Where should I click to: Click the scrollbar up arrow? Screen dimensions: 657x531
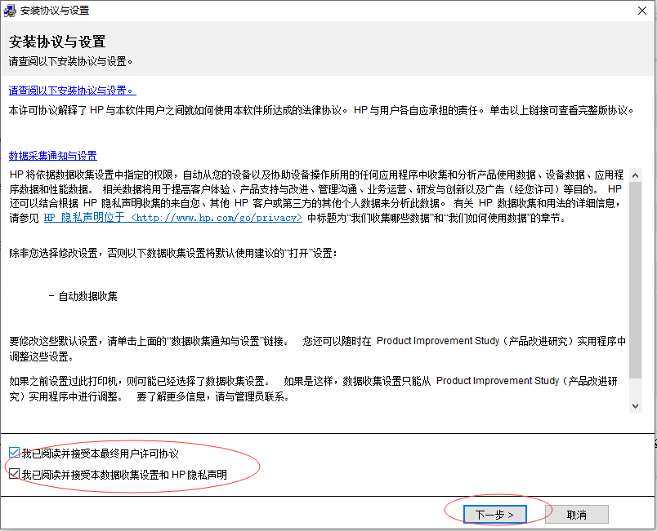tap(635, 175)
